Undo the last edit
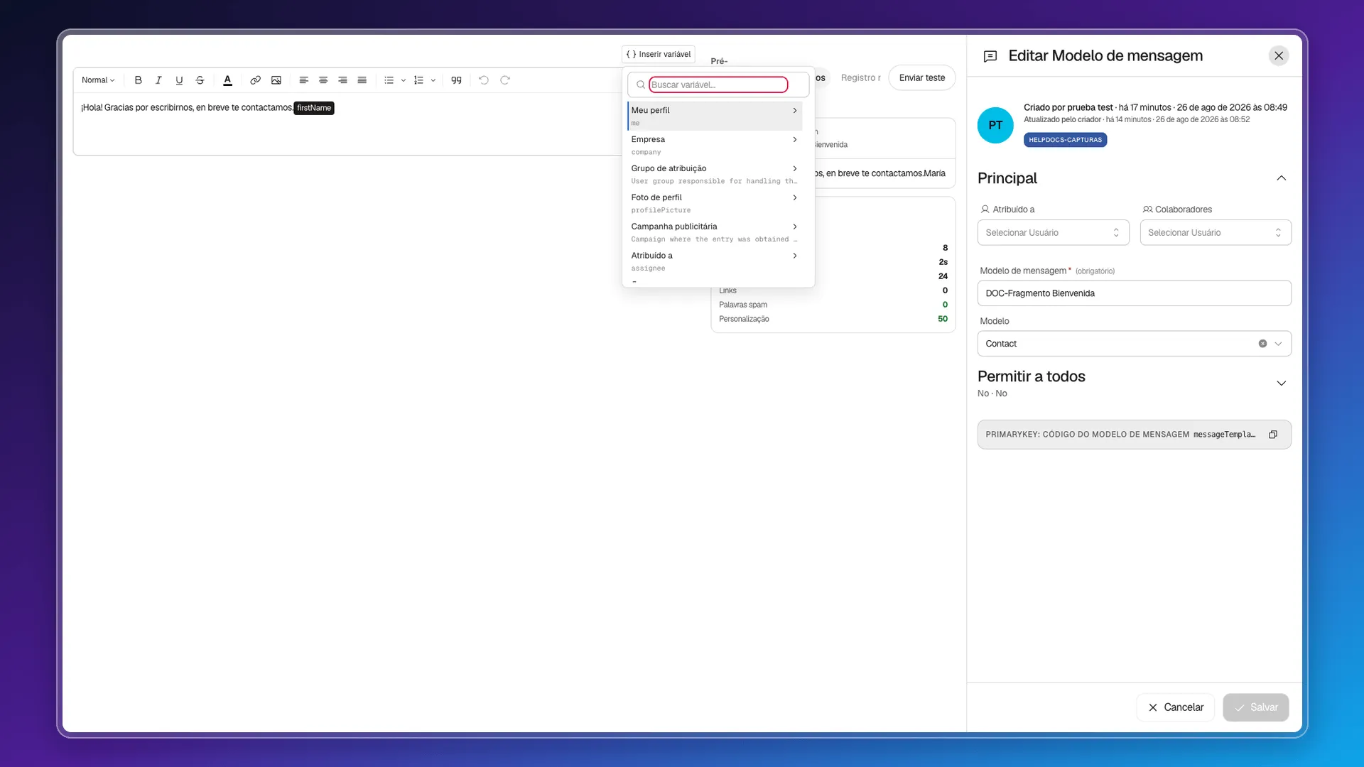This screenshot has width=1364, height=767. click(484, 80)
